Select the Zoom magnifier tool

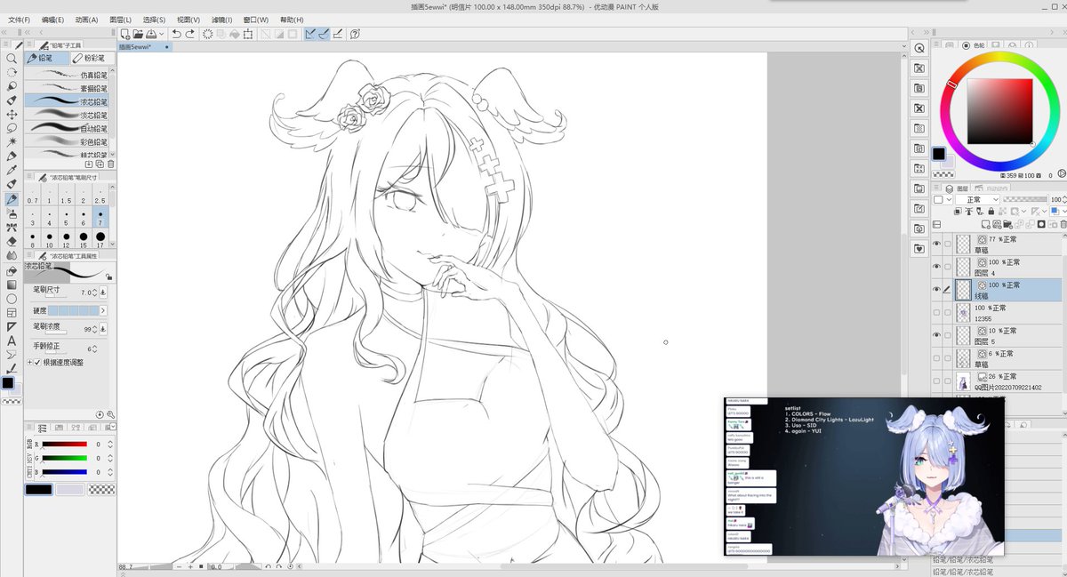coord(12,58)
